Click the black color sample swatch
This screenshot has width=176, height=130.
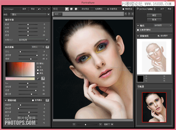point(140,79)
